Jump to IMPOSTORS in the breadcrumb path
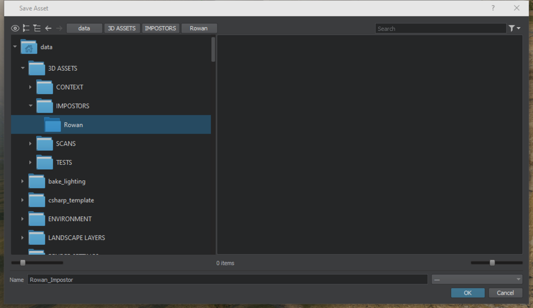The height and width of the screenshot is (308, 533). 160,28
